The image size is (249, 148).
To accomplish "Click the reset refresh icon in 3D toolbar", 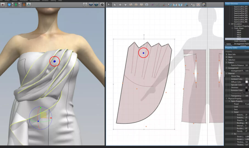I will coord(102,5).
